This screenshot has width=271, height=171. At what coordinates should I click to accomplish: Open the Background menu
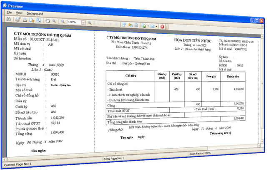pyautogui.click(x=35, y=14)
